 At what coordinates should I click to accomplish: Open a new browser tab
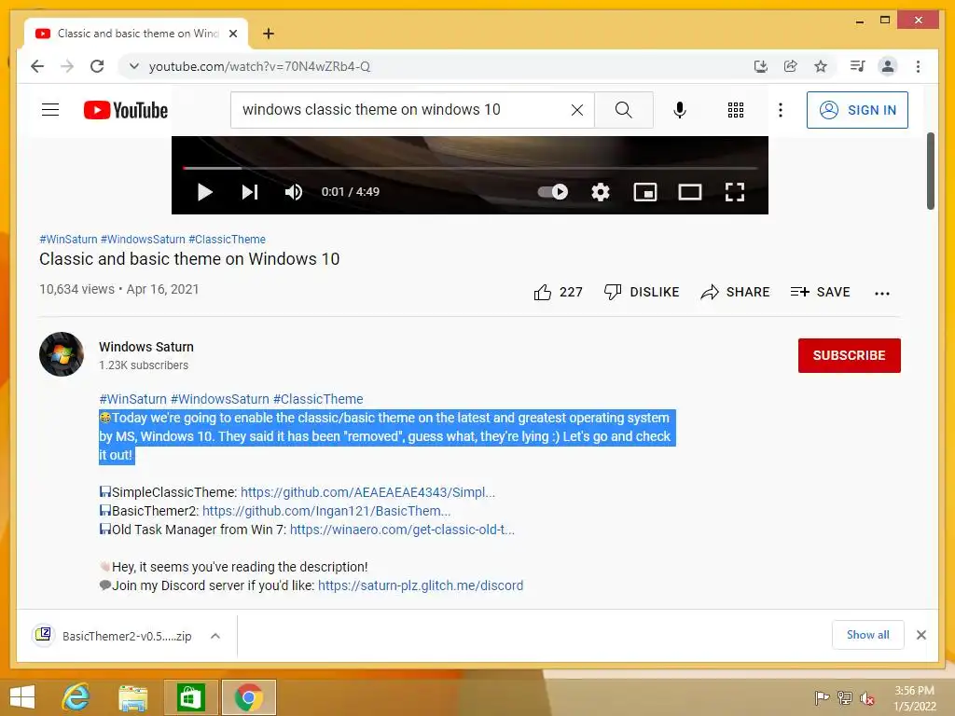[x=268, y=34]
